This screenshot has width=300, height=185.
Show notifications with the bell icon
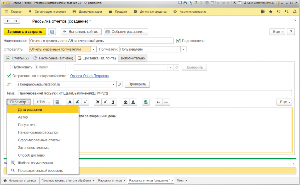pos(295,12)
